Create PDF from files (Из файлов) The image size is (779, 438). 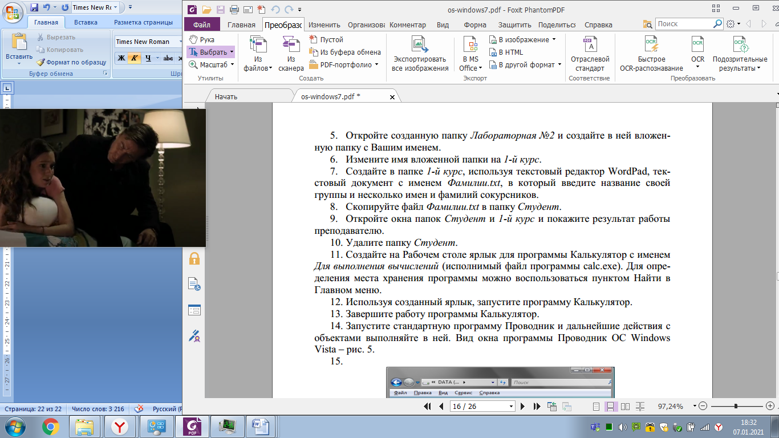[258, 53]
